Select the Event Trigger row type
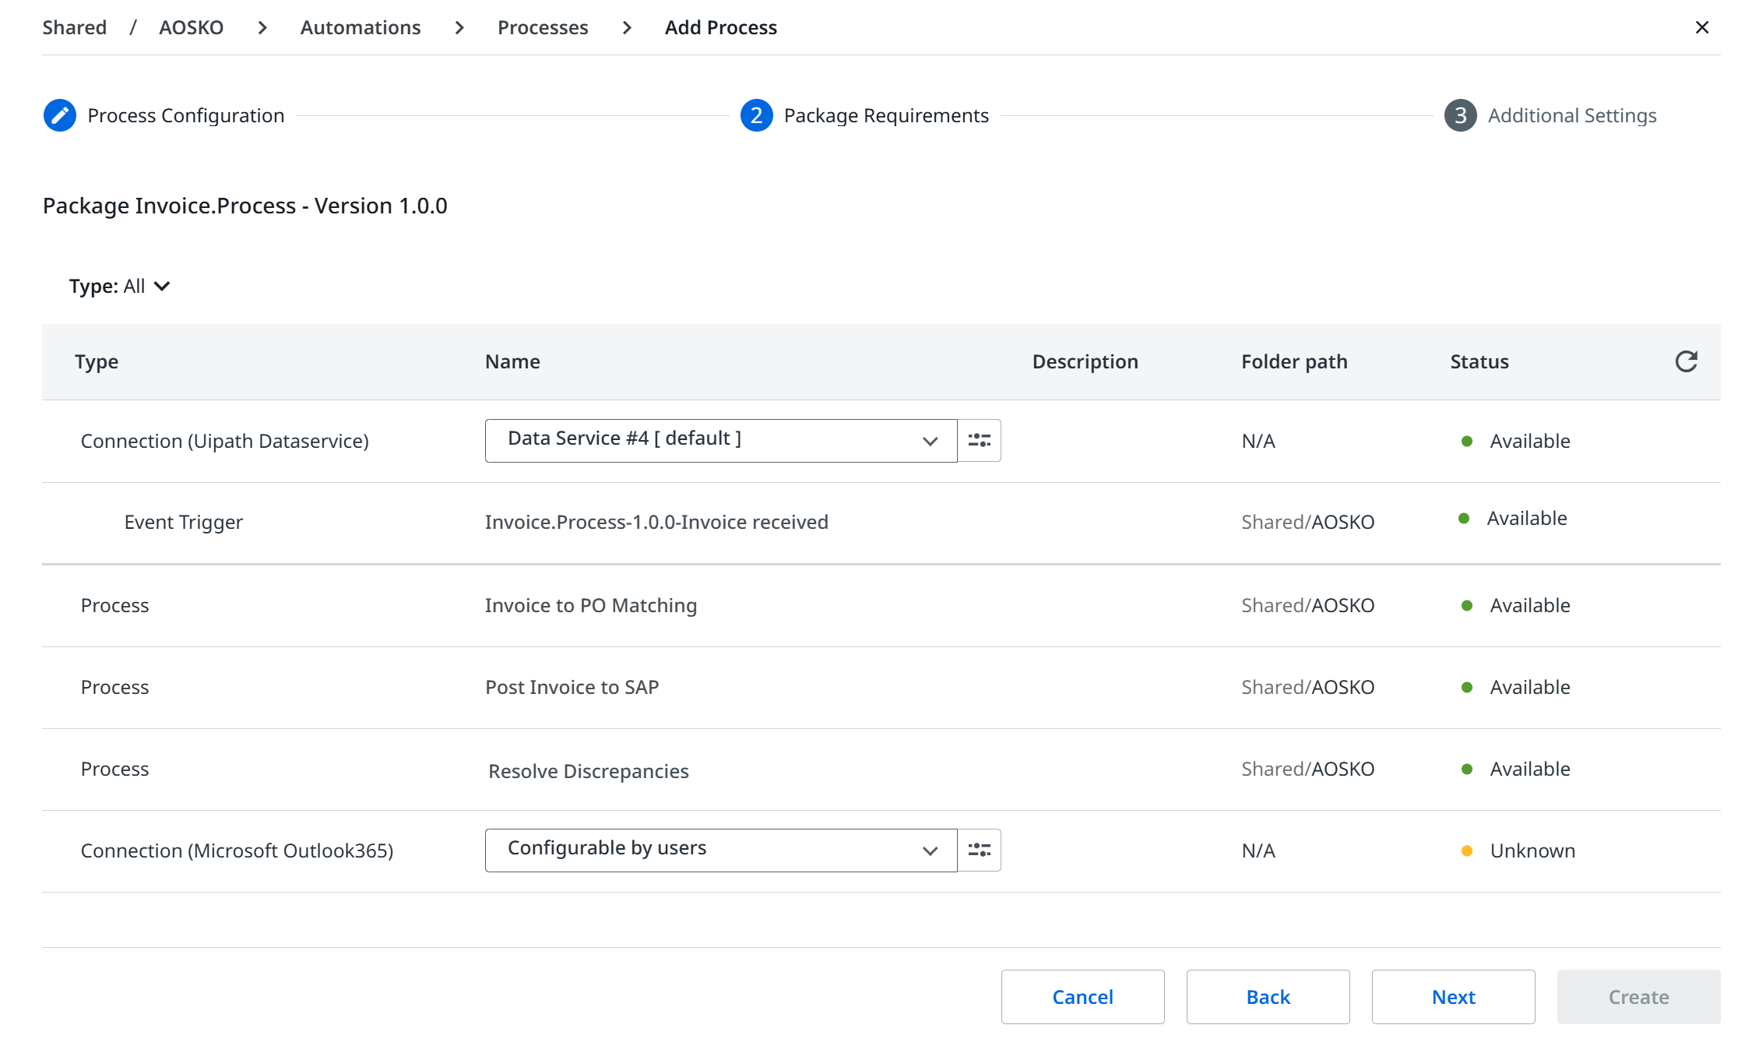 point(184,522)
